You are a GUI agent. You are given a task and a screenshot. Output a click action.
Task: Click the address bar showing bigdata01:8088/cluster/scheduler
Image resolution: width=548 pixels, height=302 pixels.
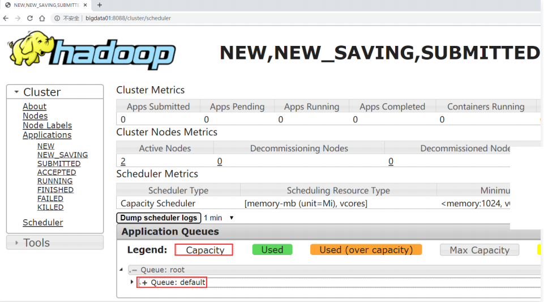[x=128, y=18]
